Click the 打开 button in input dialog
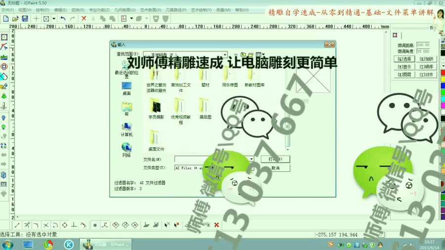 pyautogui.click(x=275, y=159)
